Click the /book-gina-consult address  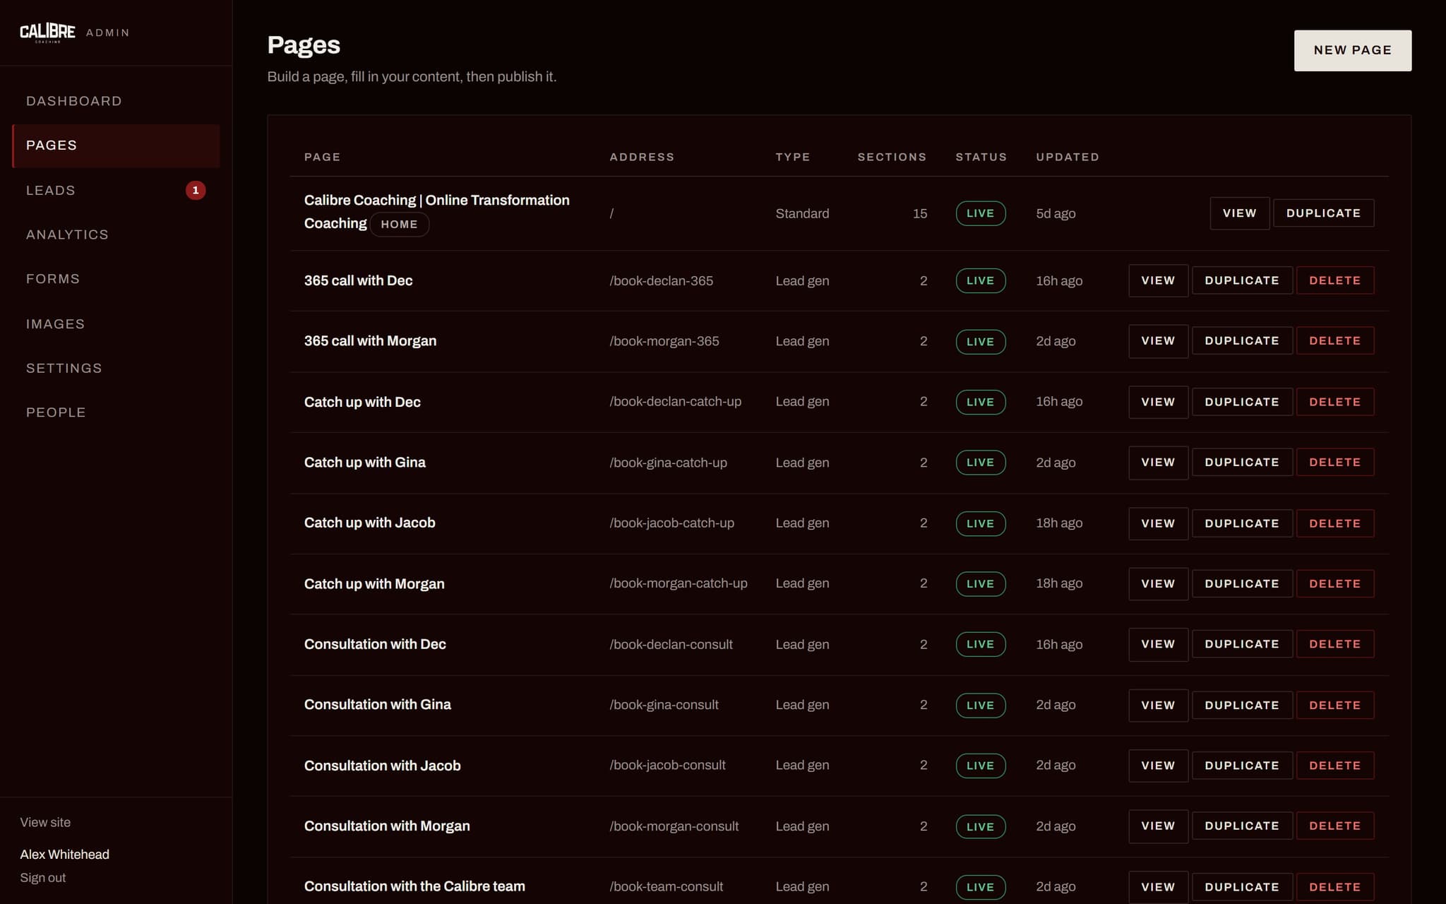(664, 705)
